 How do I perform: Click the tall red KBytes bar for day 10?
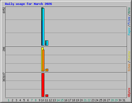pos(43,85)
